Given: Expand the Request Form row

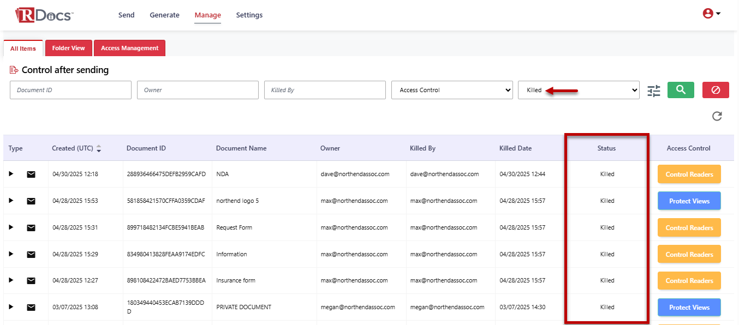Looking at the screenshot, I should click(11, 227).
